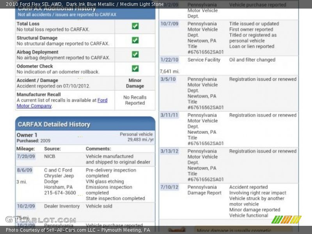
Task: Click Accident reported on 07/10/2012 text
Action: [x=53, y=86]
